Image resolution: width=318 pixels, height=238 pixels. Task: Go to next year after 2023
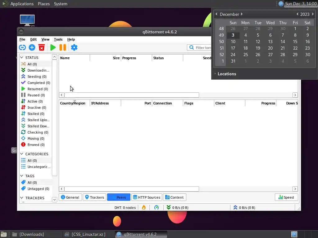[x=312, y=14]
